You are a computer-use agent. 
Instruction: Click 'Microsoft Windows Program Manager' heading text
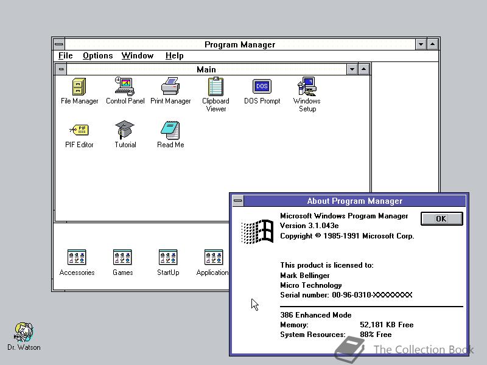(x=344, y=216)
